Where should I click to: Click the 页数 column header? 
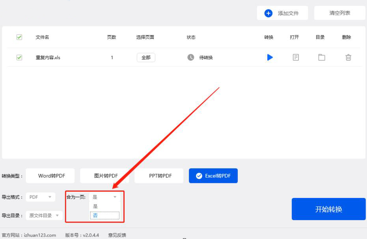click(x=112, y=37)
